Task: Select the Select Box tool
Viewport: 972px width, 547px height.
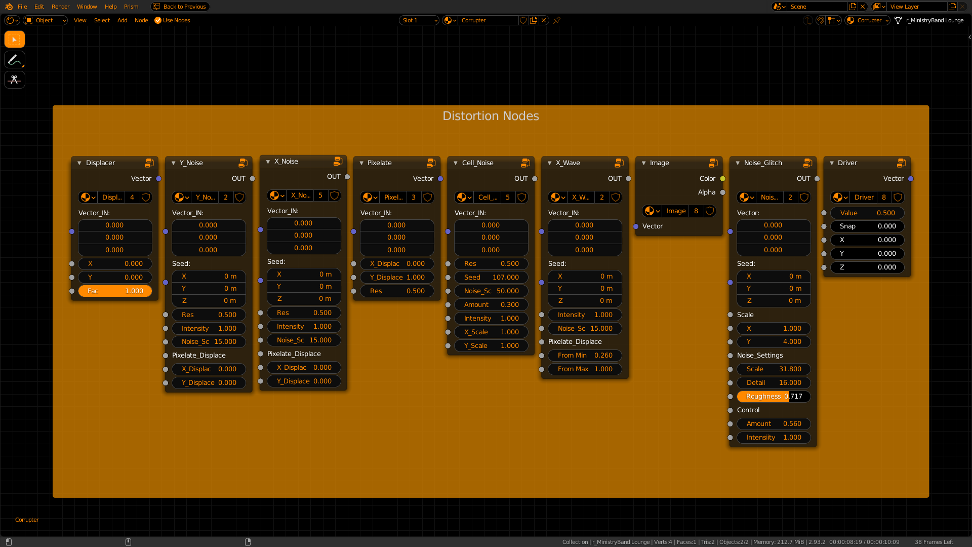Action: point(15,40)
